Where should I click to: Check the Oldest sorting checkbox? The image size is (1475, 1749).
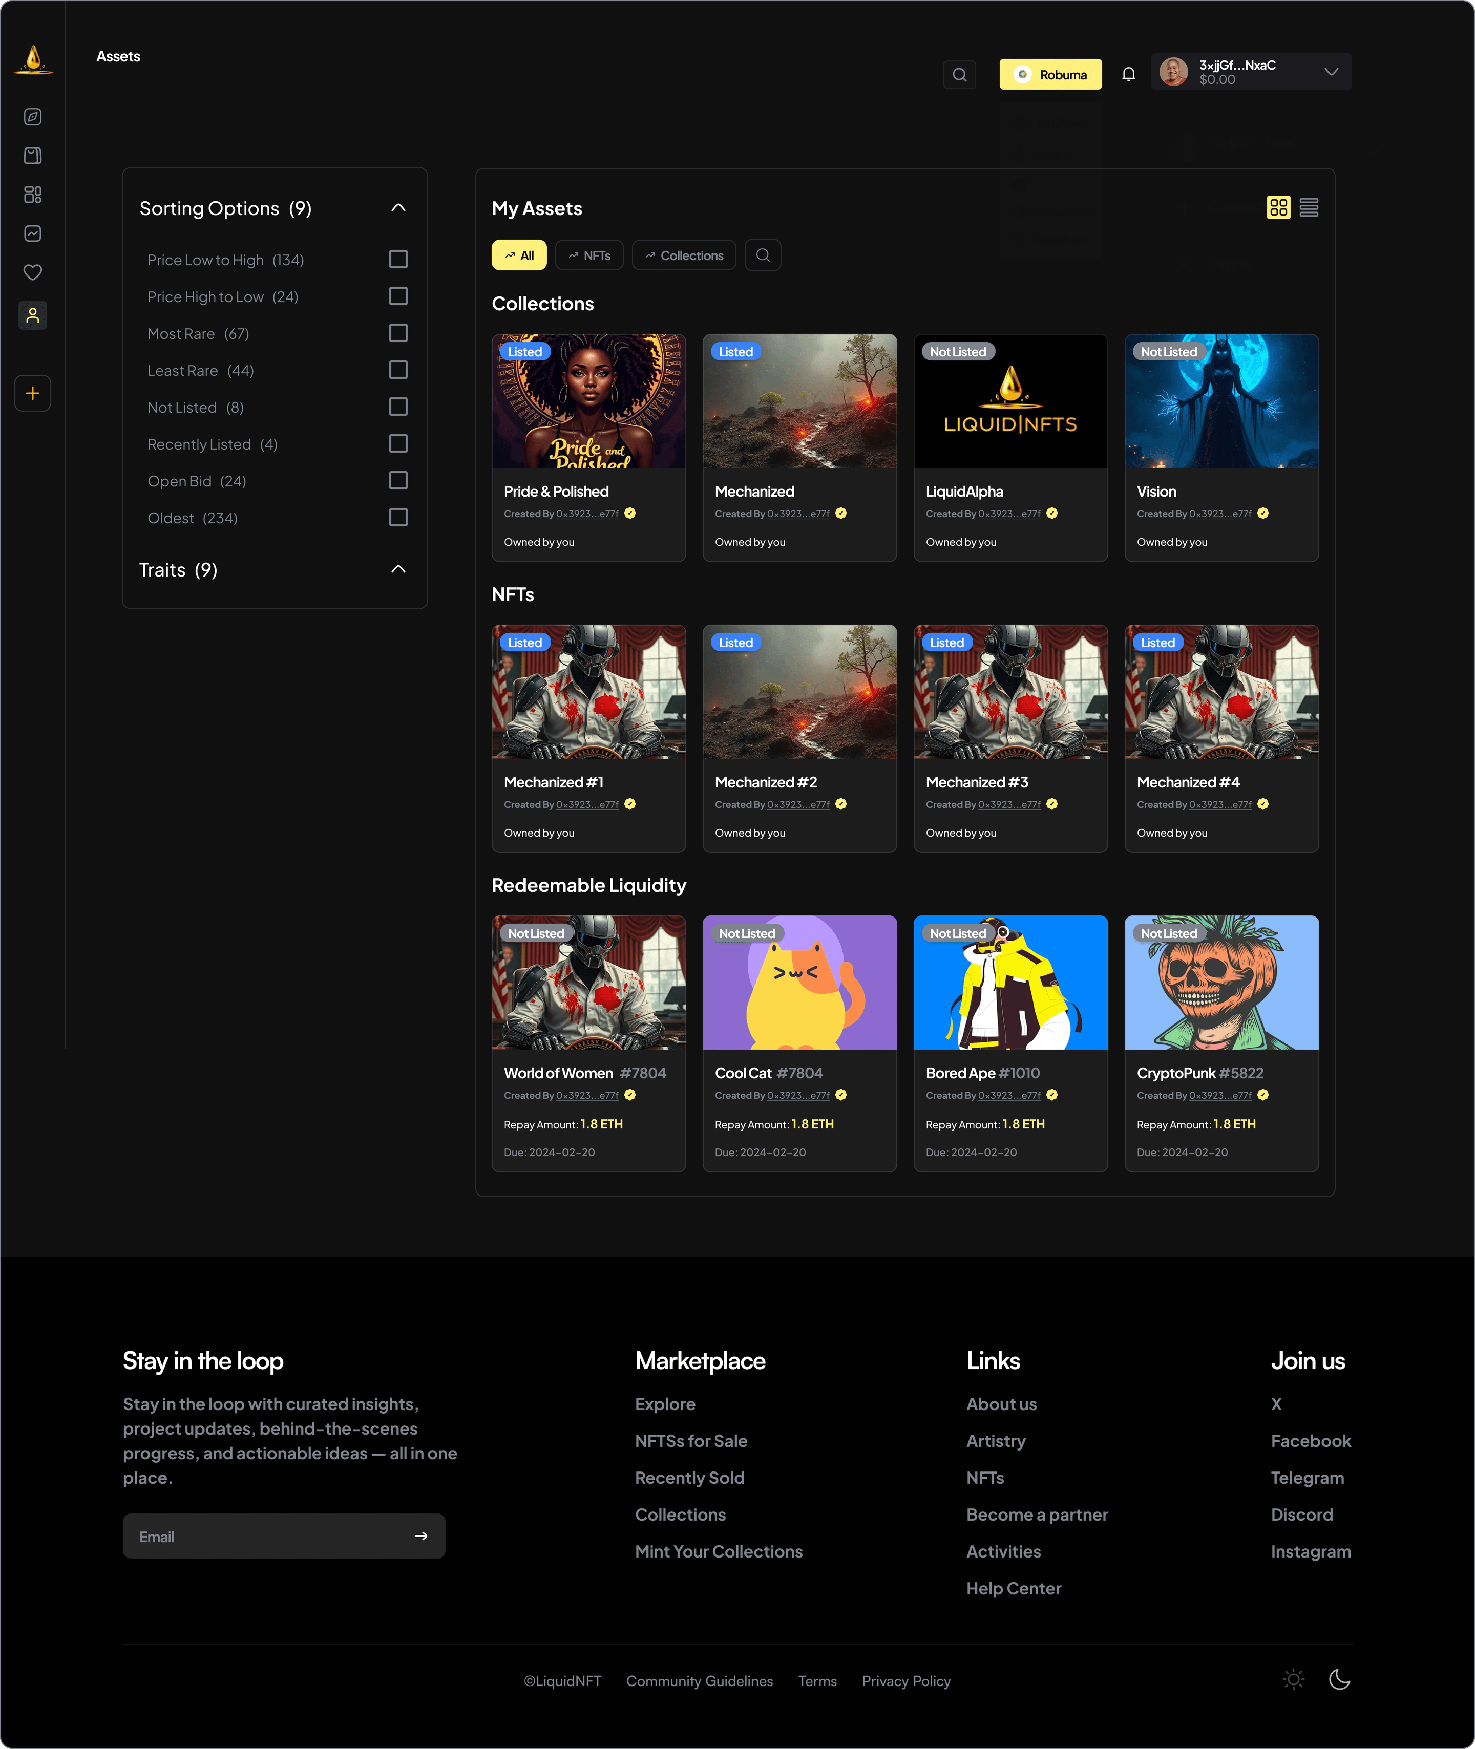pyautogui.click(x=398, y=518)
